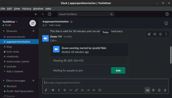Attach a file with paperclip
This screenshot has height=98, width=172.
click(165, 90)
